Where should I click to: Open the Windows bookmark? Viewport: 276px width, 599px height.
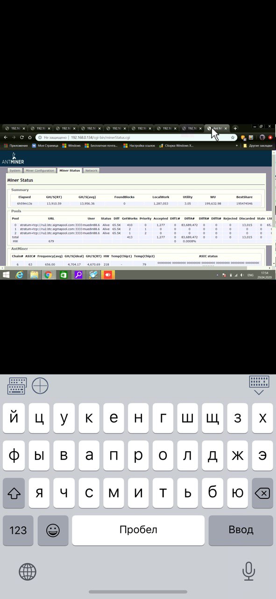[71, 146]
